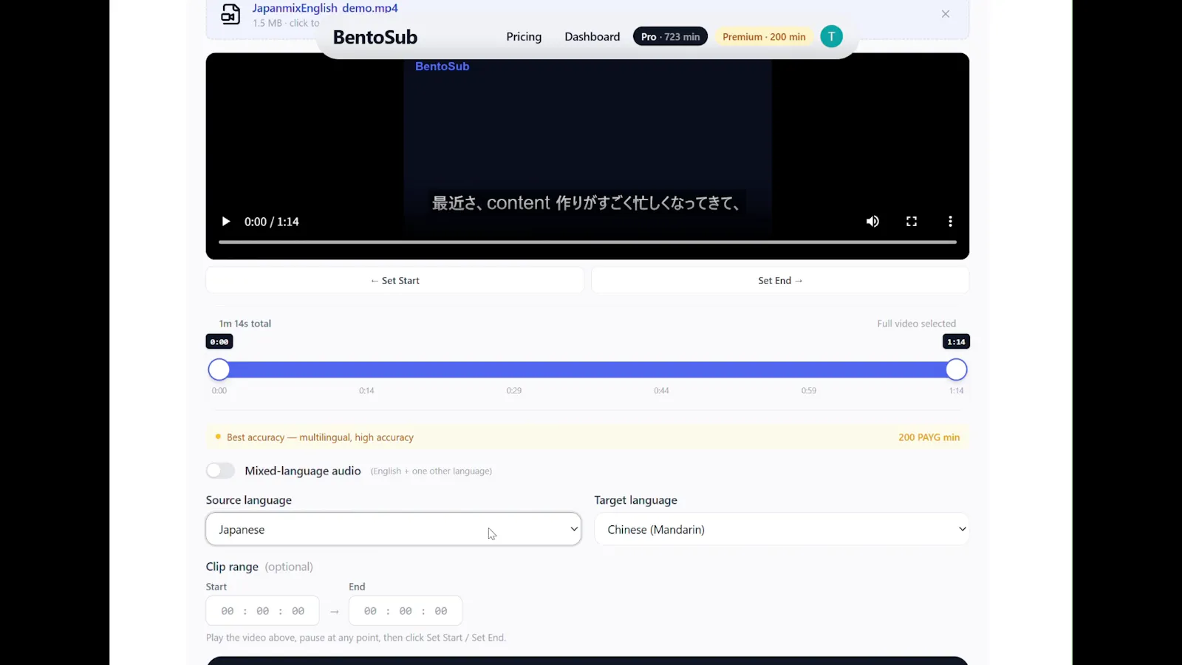
Task: Open the user avatar T menu
Action: (x=831, y=36)
